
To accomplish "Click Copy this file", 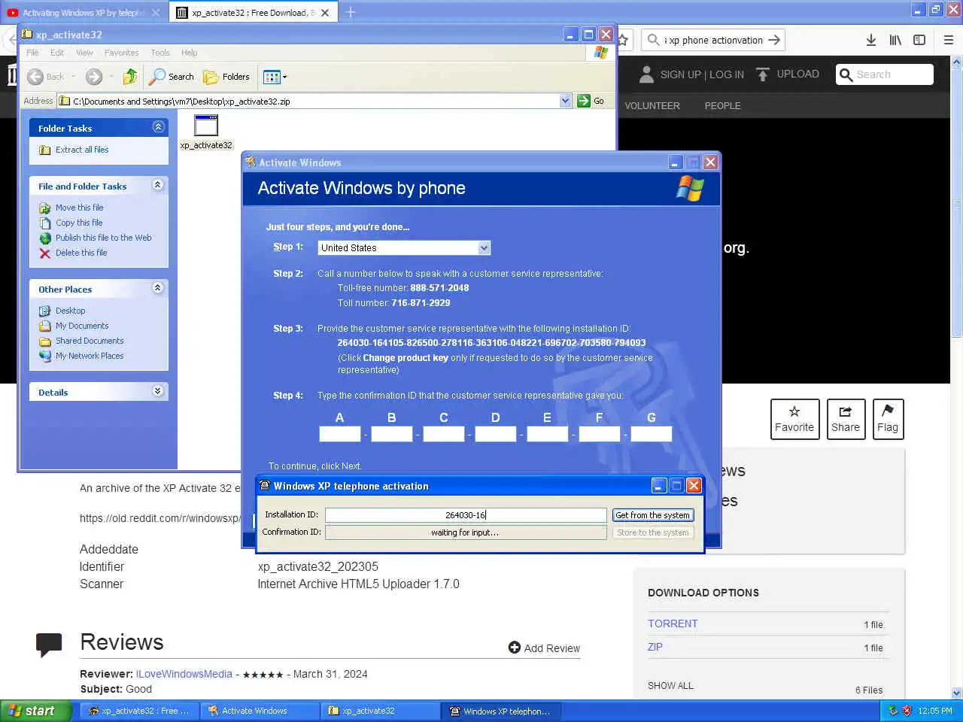I will click(x=79, y=223).
